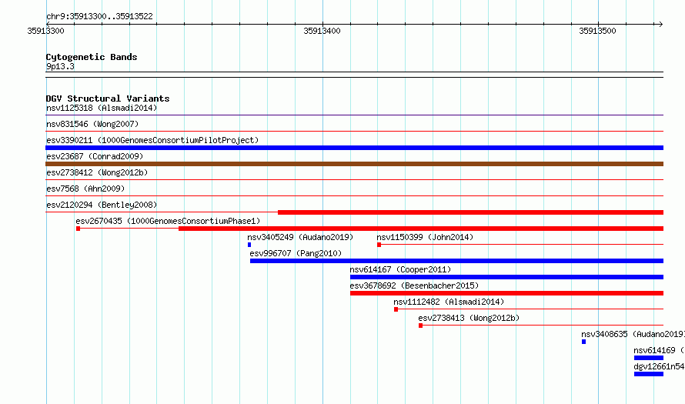Open variant nsv1125318 (Alsmadi2014) label
685x404 pixels.
102,108
